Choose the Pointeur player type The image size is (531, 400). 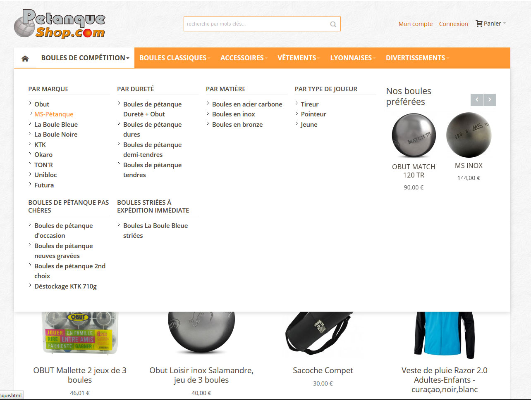tap(313, 114)
